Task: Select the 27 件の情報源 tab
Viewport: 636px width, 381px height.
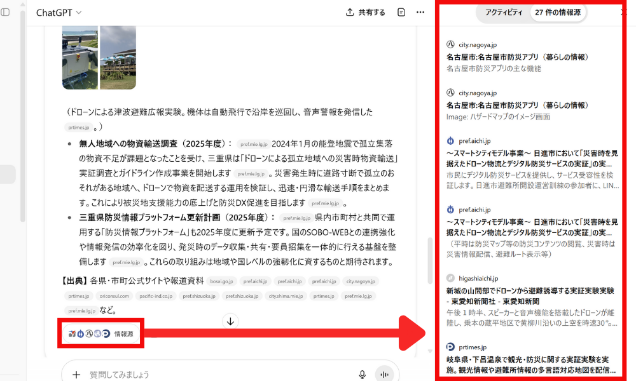Action: (x=557, y=12)
